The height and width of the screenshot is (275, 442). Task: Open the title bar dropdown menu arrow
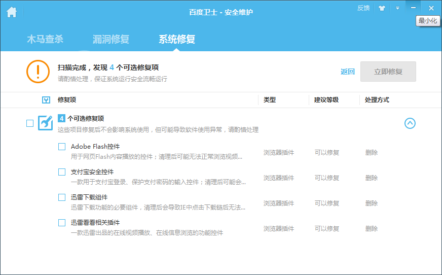click(x=397, y=8)
